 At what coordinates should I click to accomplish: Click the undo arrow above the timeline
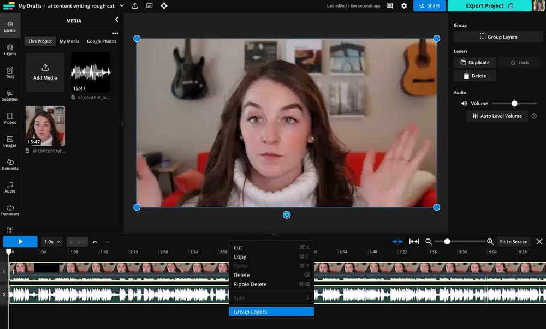[96, 241]
